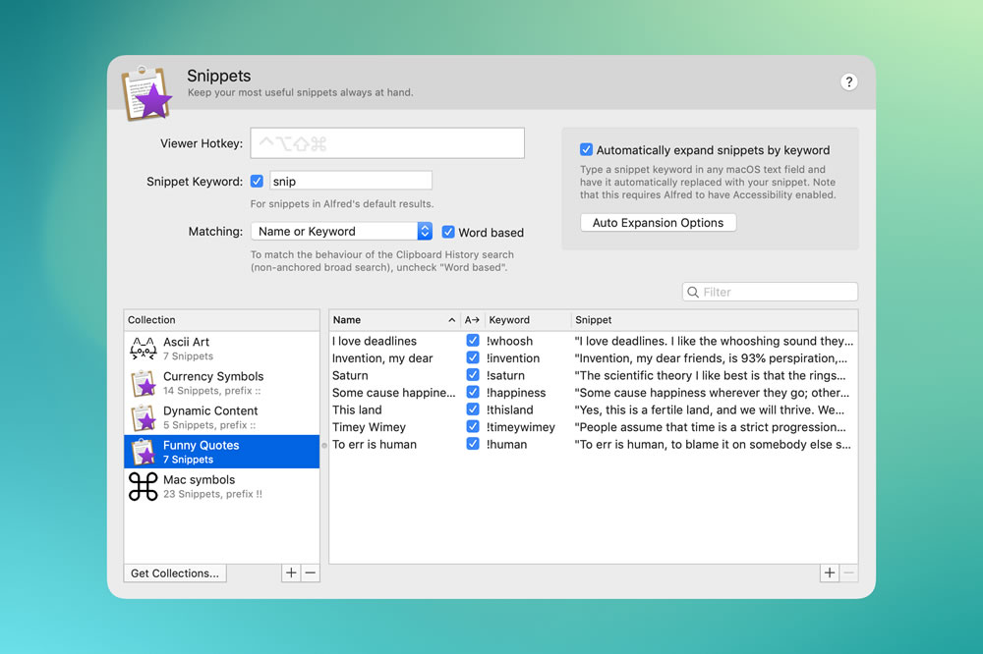Toggle auto-expand for !human snippet

point(473,444)
